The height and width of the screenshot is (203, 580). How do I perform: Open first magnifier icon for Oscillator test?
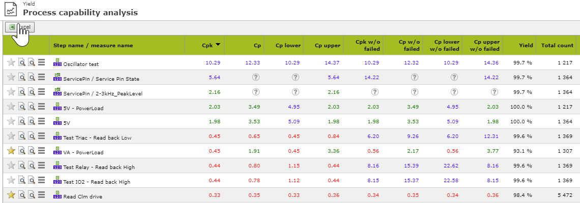(x=22, y=62)
